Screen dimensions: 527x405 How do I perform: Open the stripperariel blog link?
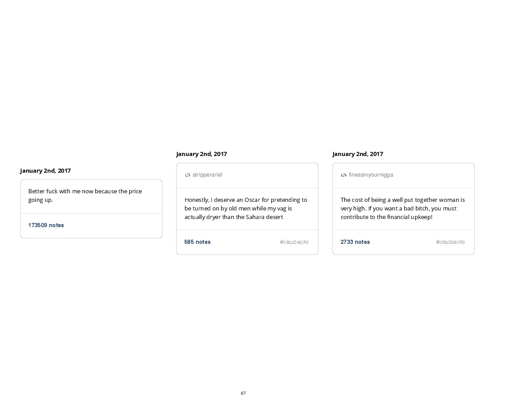[x=207, y=175]
